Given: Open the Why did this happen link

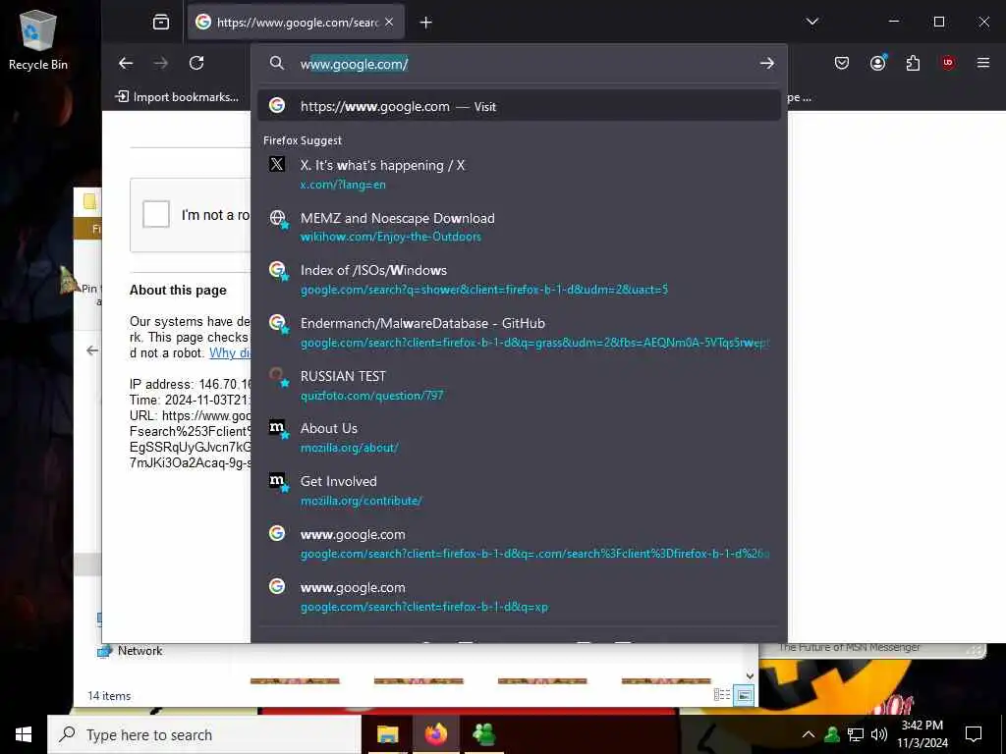Looking at the screenshot, I should [x=230, y=352].
